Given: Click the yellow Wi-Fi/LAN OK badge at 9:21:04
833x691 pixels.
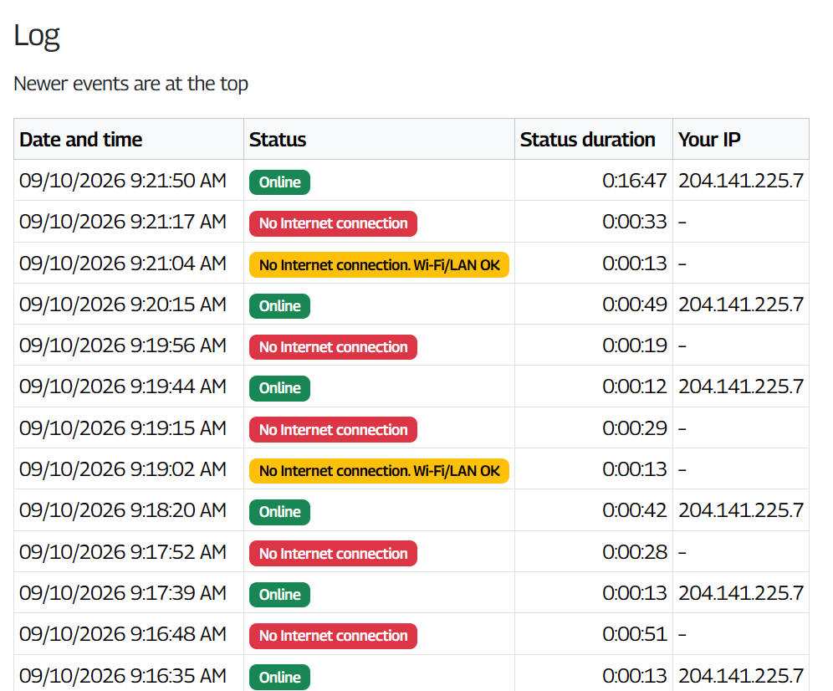Looking at the screenshot, I should [x=380, y=264].
